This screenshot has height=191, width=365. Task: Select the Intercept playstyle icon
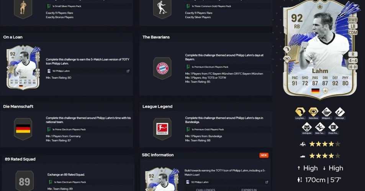pyautogui.click(x=340, y=112)
